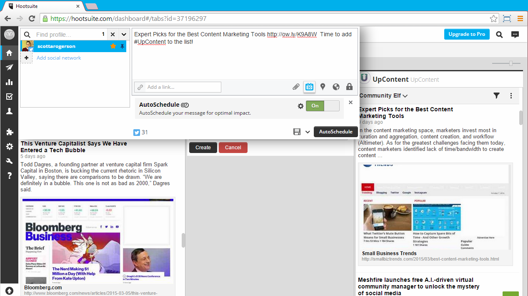Click Upgrade to Pro button
528x296 pixels.
tap(467, 34)
